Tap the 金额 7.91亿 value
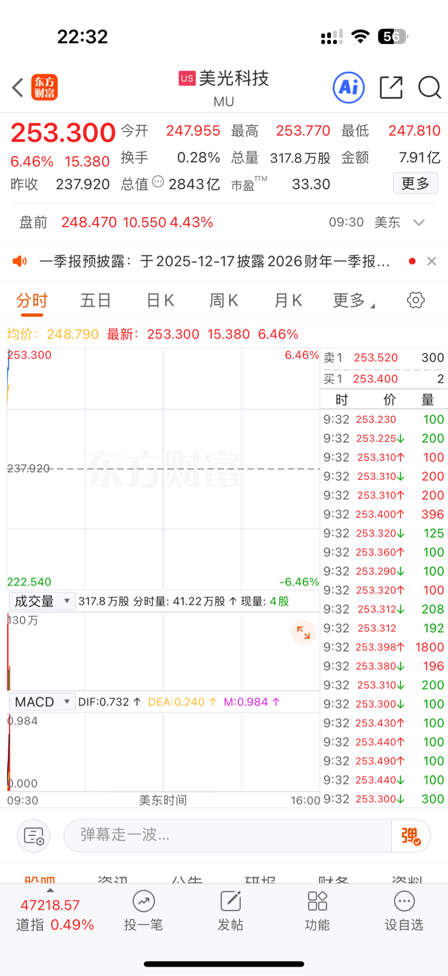Image resolution: width=448 pixels, height=976 pixels. click(x=419, y=157)
